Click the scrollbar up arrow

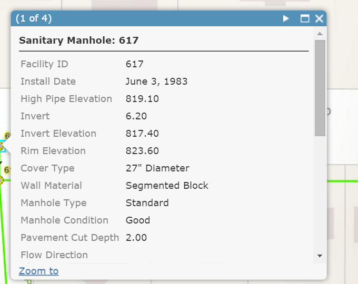[x=320, y=34]
